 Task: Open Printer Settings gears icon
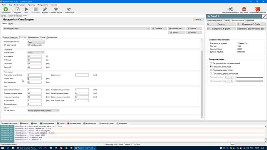click(231, 9)
